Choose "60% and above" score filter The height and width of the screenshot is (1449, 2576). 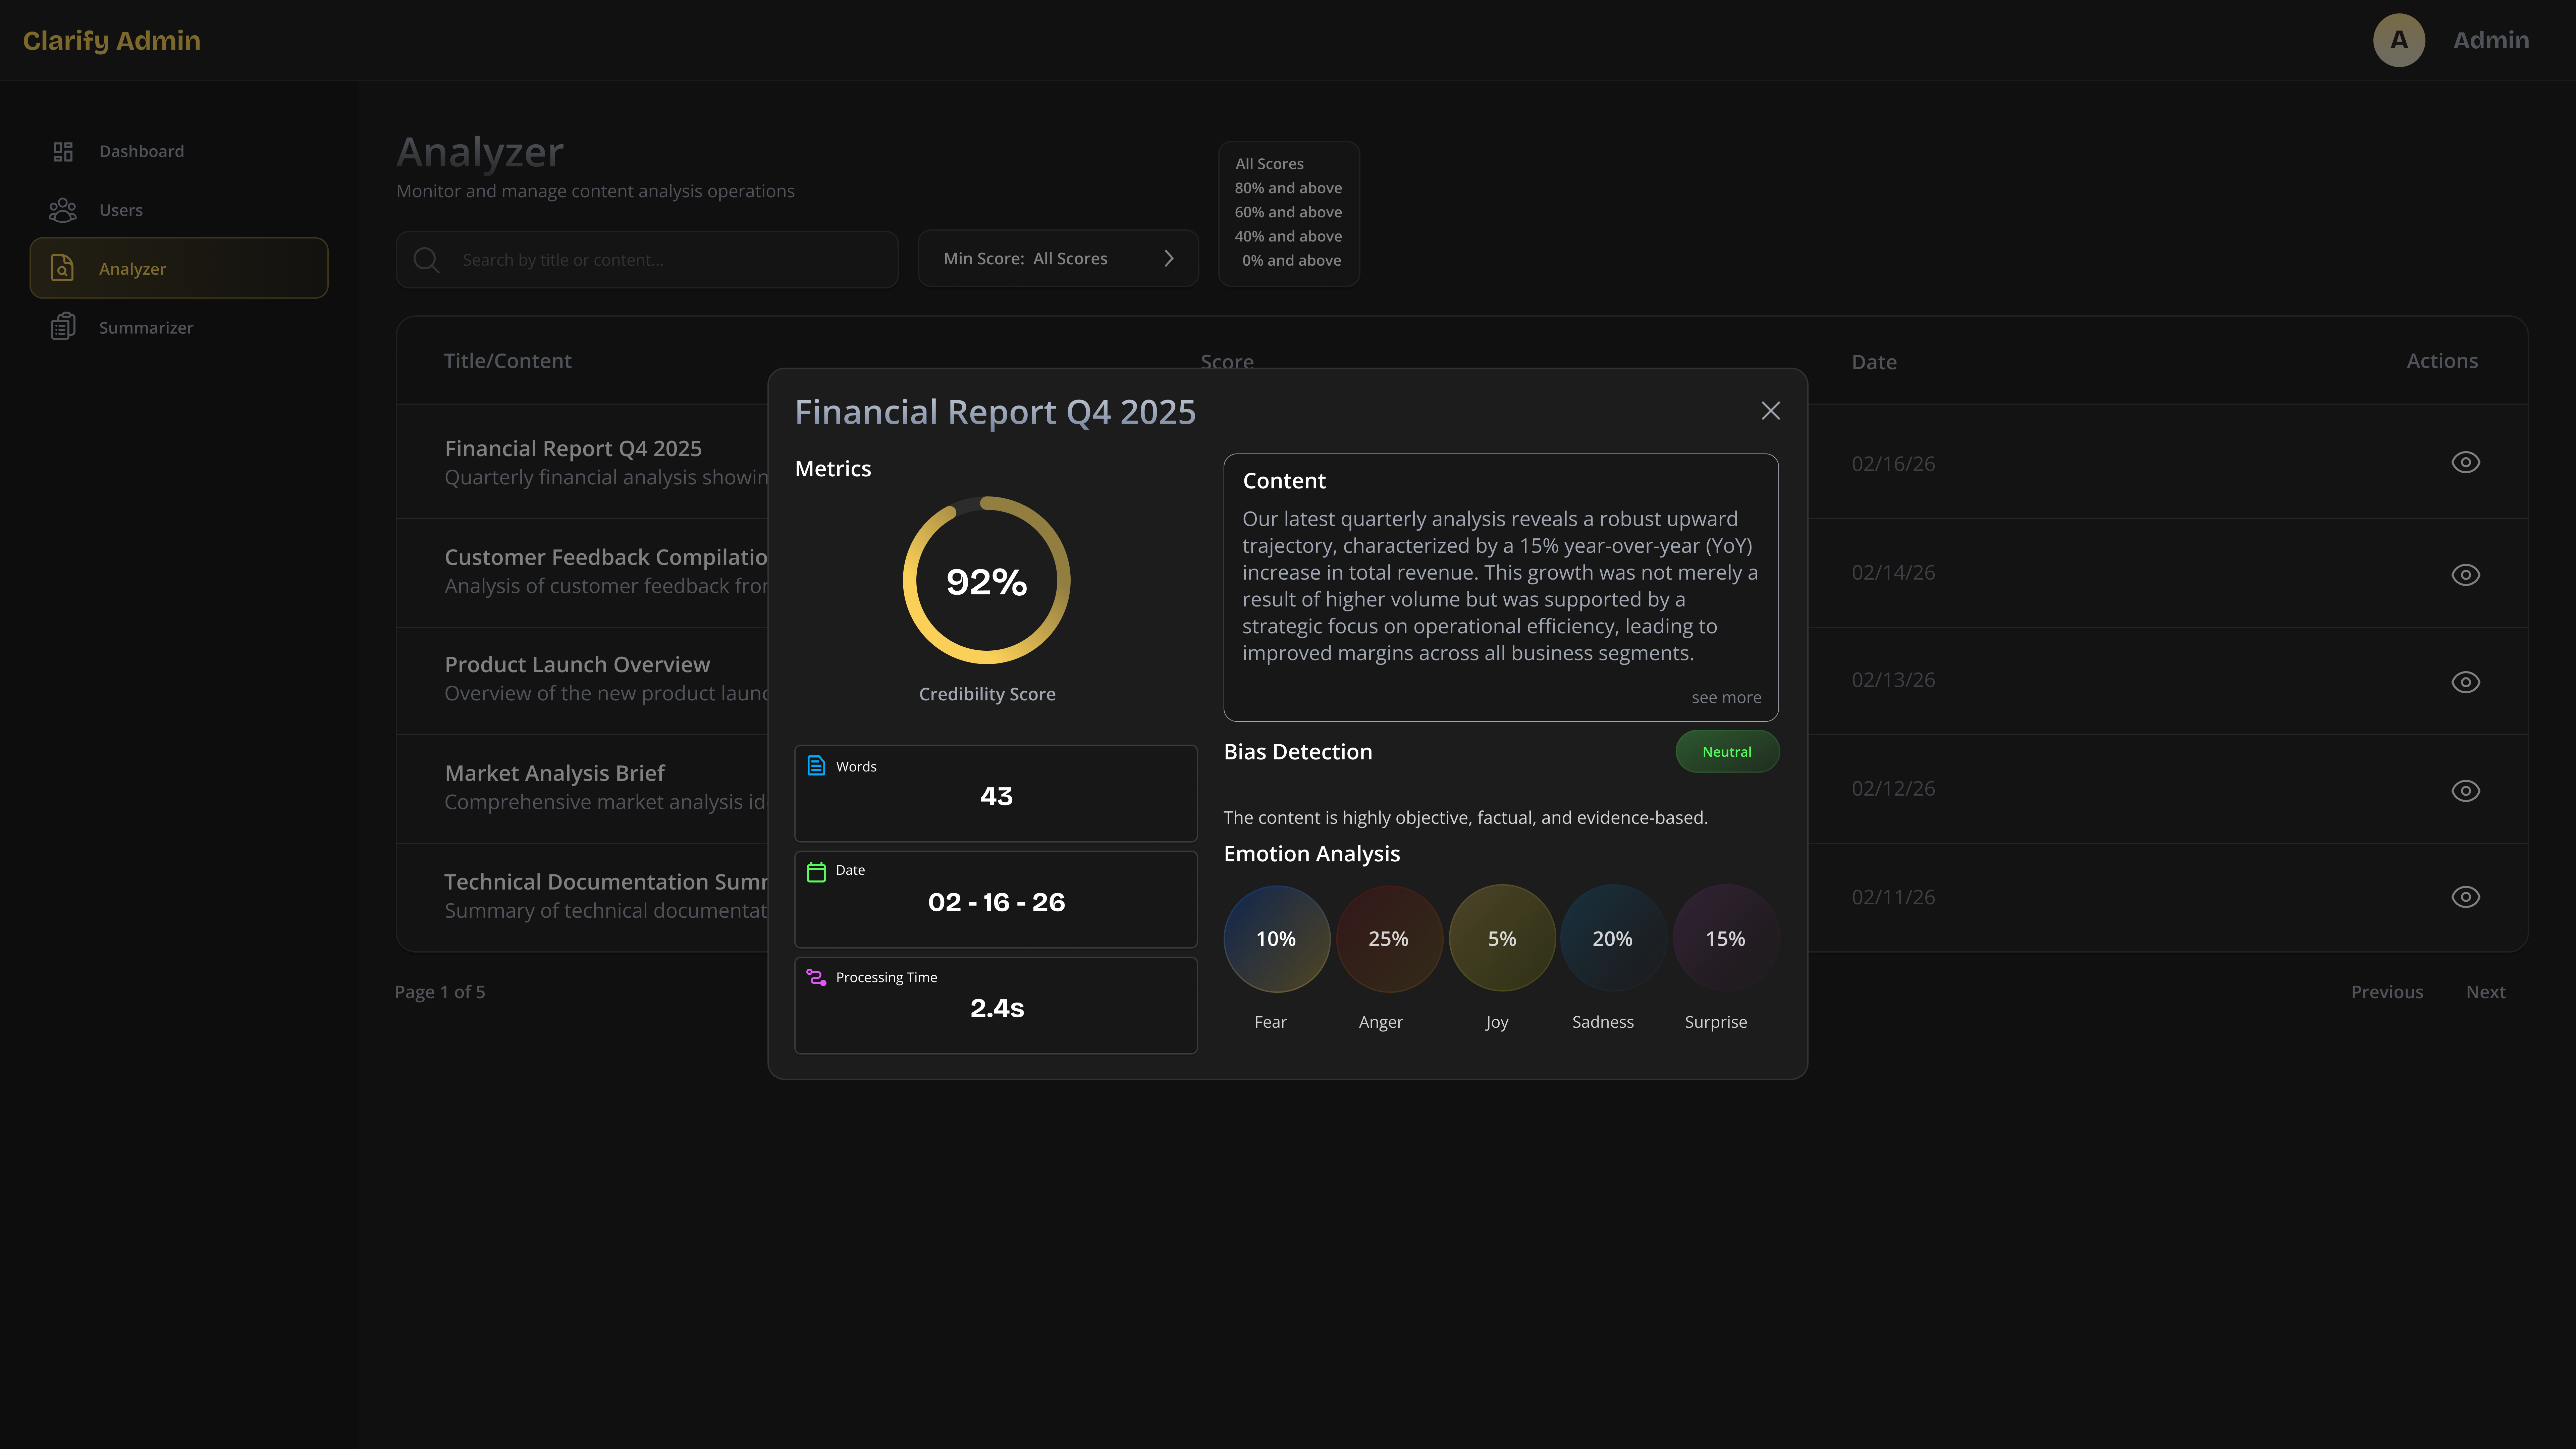(x=1288, y=212)
